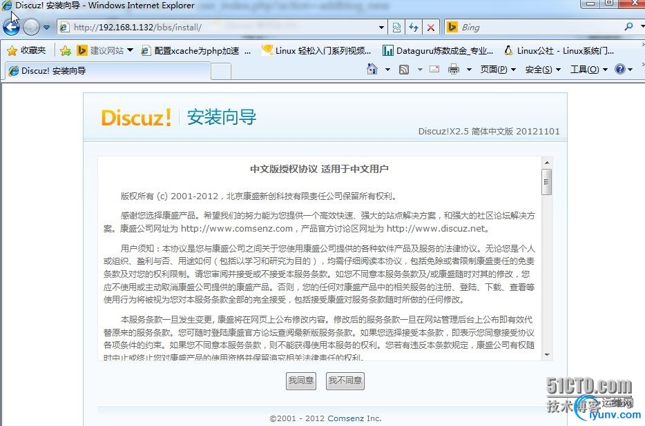Screen dimensions: 645x426
Task: Expand the Print options dropdown arrow
Action: coord(469,70)
